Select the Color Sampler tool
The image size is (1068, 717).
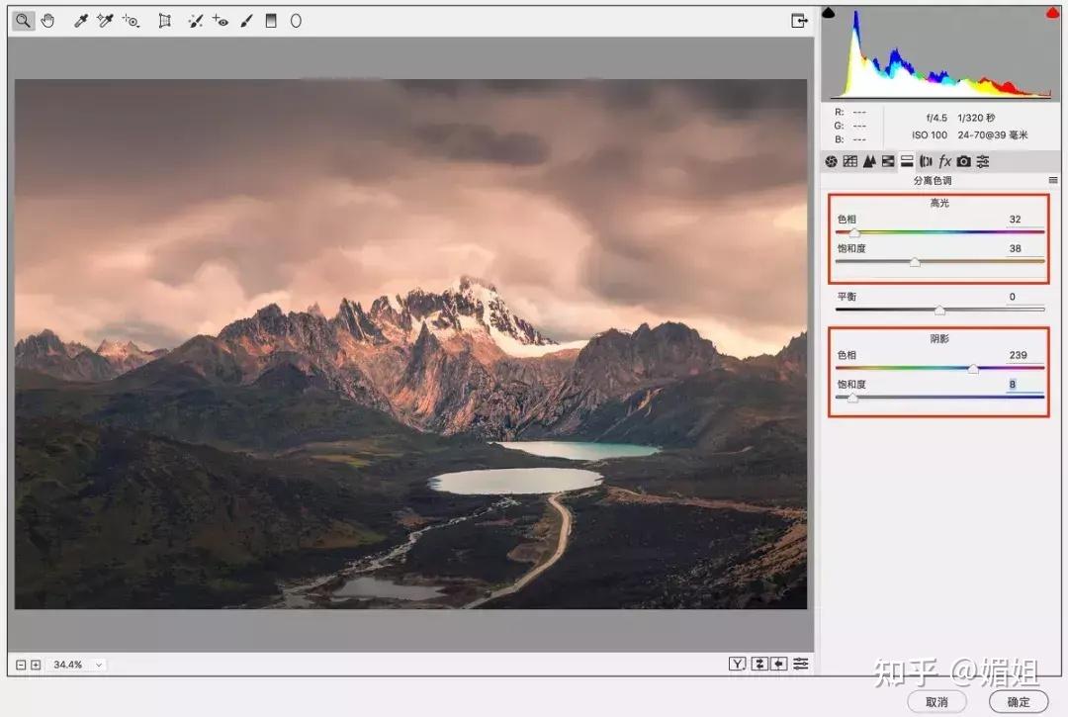pos(105,21)
